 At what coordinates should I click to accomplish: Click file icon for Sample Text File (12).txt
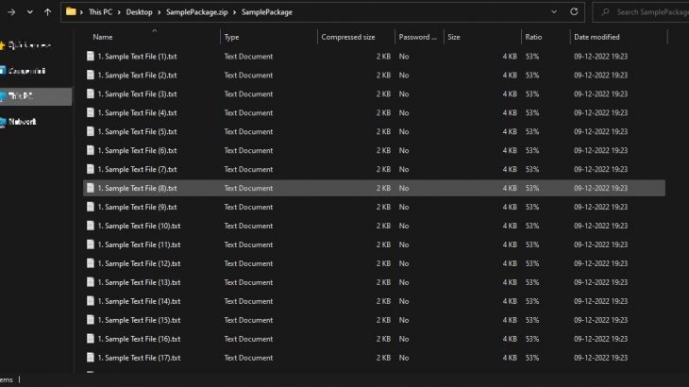click(x=91, y=263)
